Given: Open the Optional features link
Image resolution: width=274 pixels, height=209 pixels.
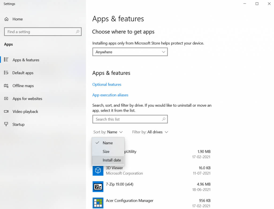Looking at the screenshot, I should coord(107,84).
